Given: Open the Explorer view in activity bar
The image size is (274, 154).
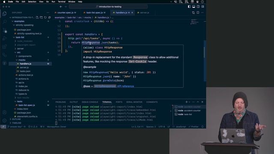Looking at the screenshot, I should (5, 14).
